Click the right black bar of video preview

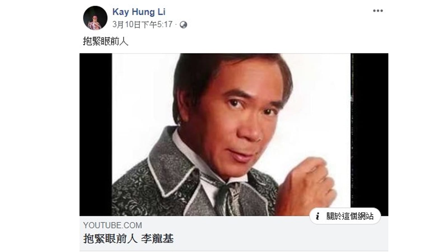[x=369, y=130]
